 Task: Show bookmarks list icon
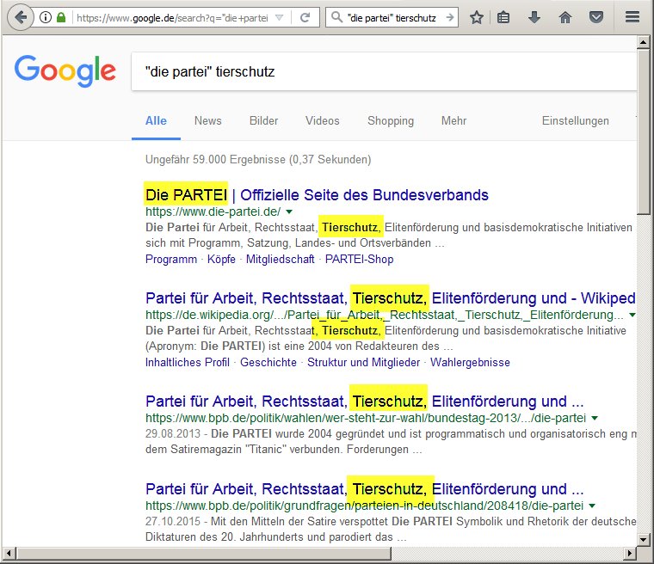(503, 17)
